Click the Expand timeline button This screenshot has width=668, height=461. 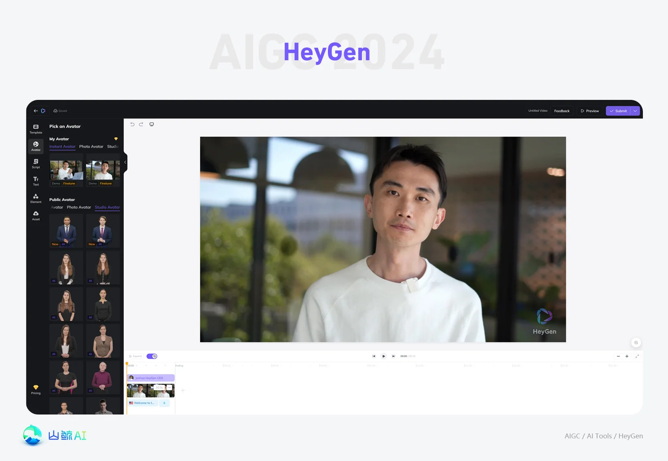click(135, 356)
